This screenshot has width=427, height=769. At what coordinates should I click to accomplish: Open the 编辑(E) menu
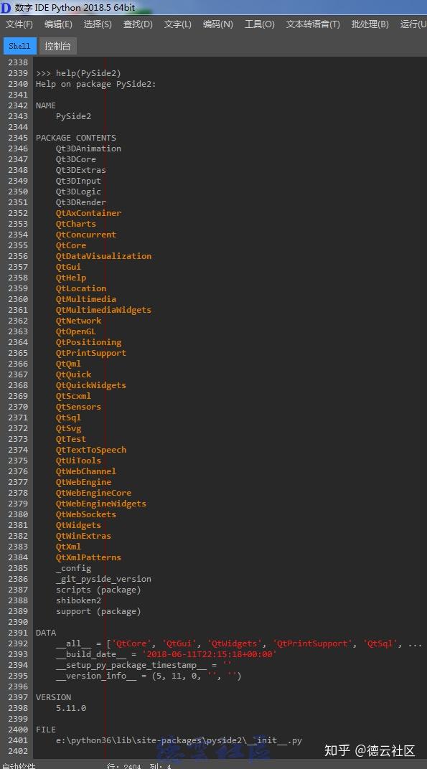coord(59,24)
